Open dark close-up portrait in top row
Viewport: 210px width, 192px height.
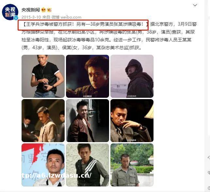pos(88,76)
